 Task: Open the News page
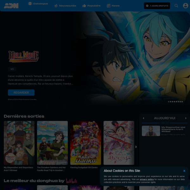(113, 6)
